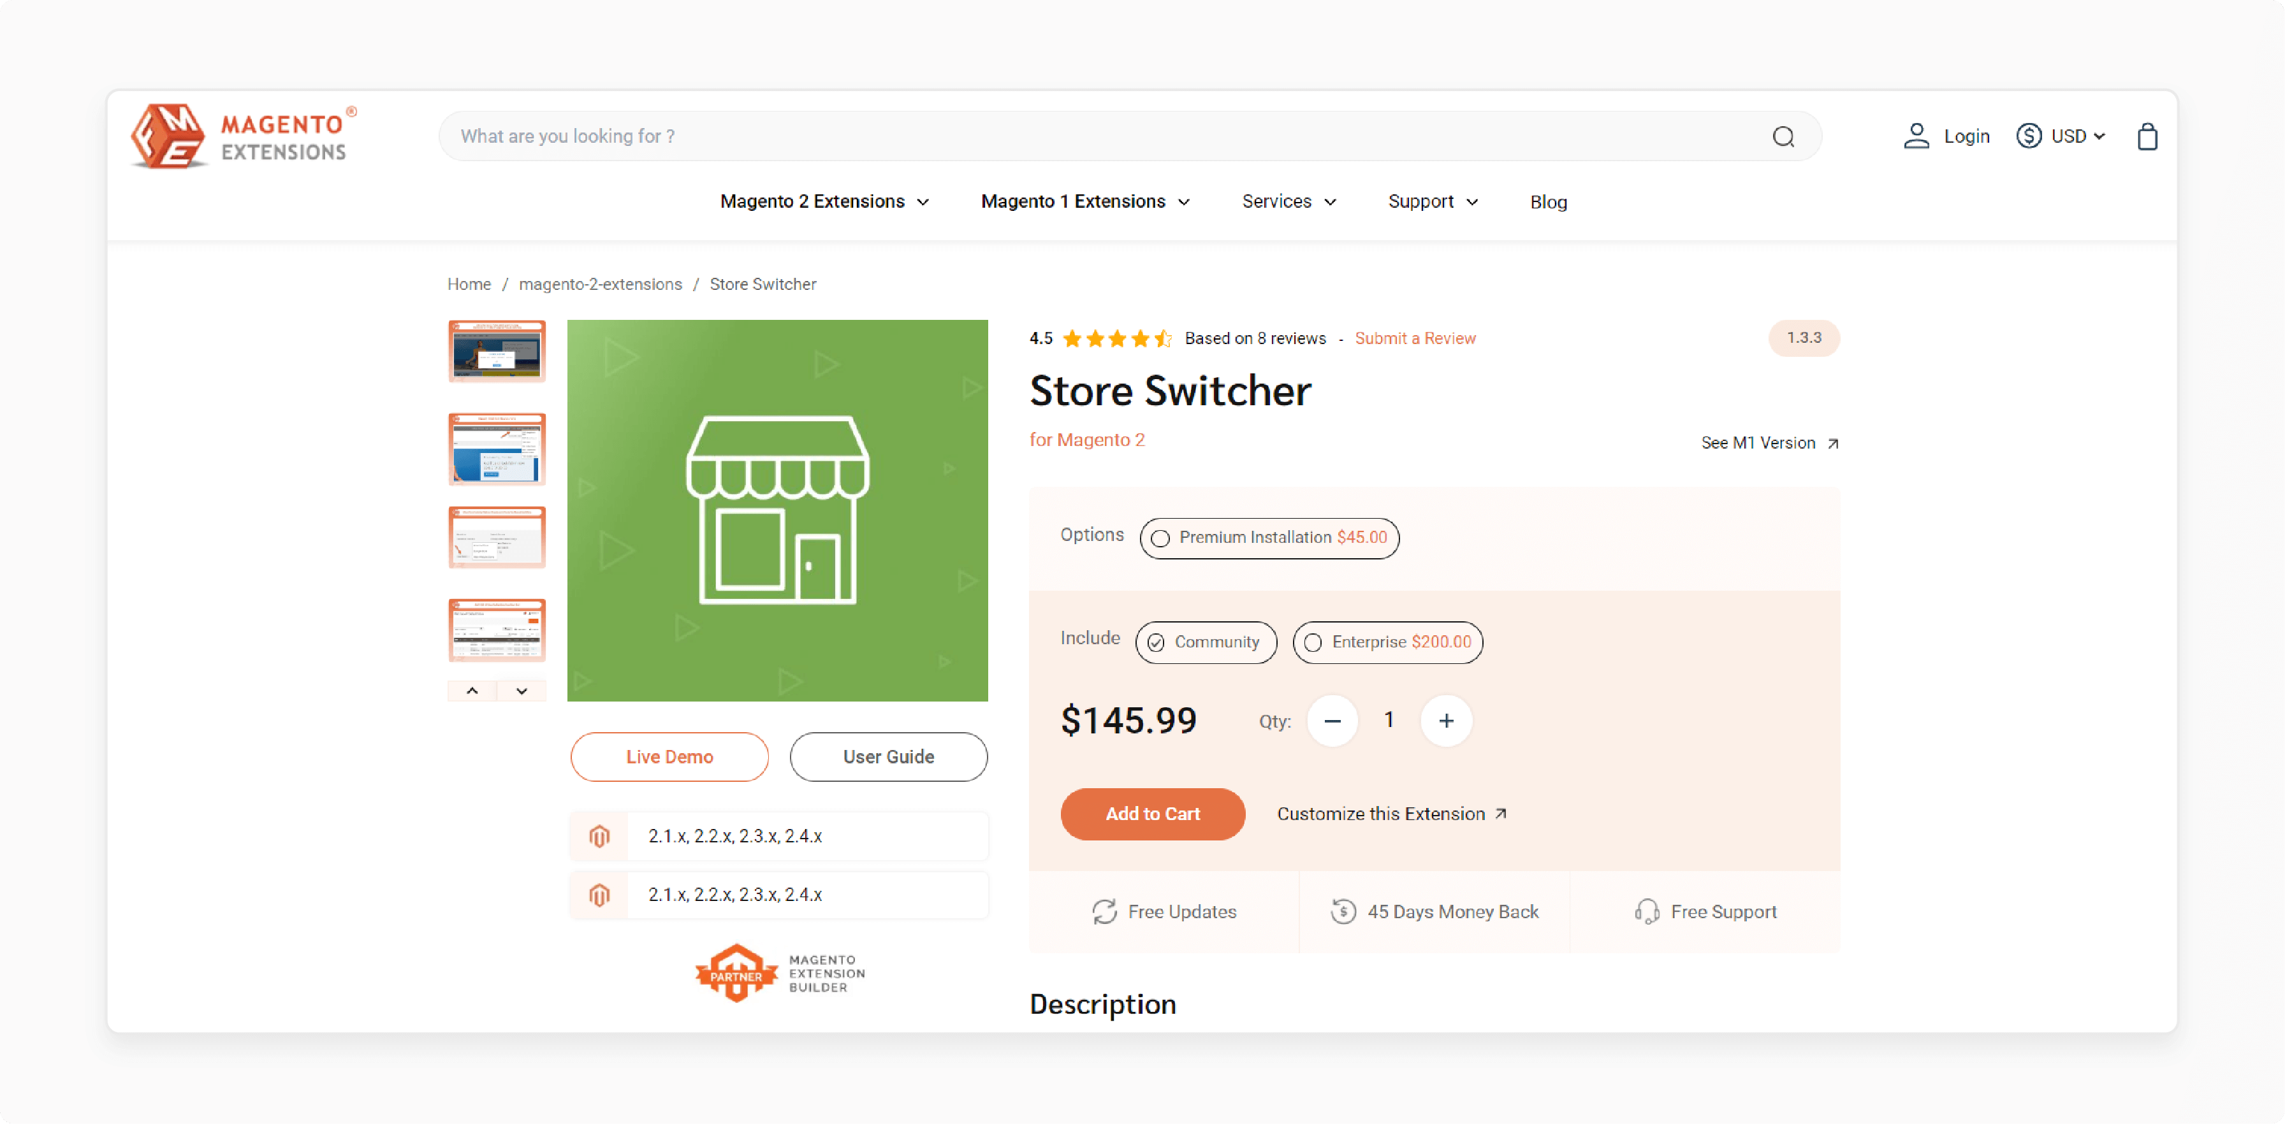Click Customize this Extension link
This screenshot has height=1124, width=2285.
tap(1391, 814)
